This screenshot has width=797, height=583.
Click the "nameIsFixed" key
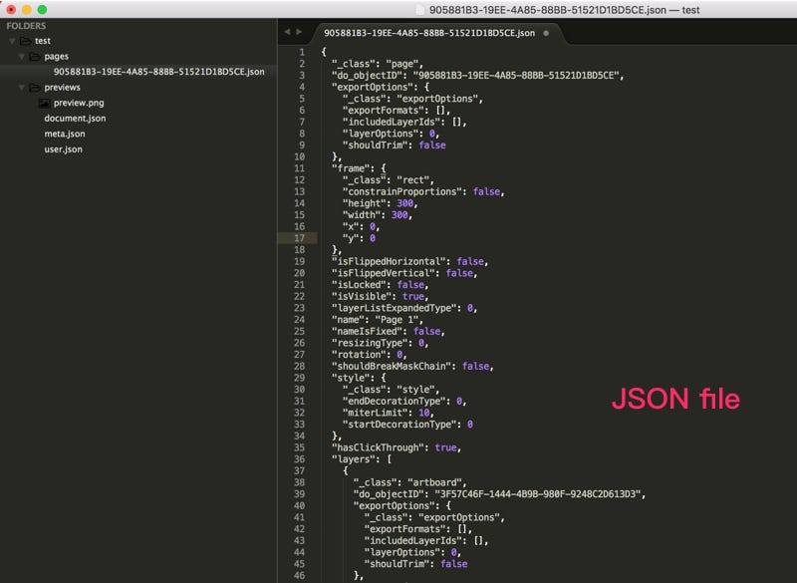tap(368, 332)
